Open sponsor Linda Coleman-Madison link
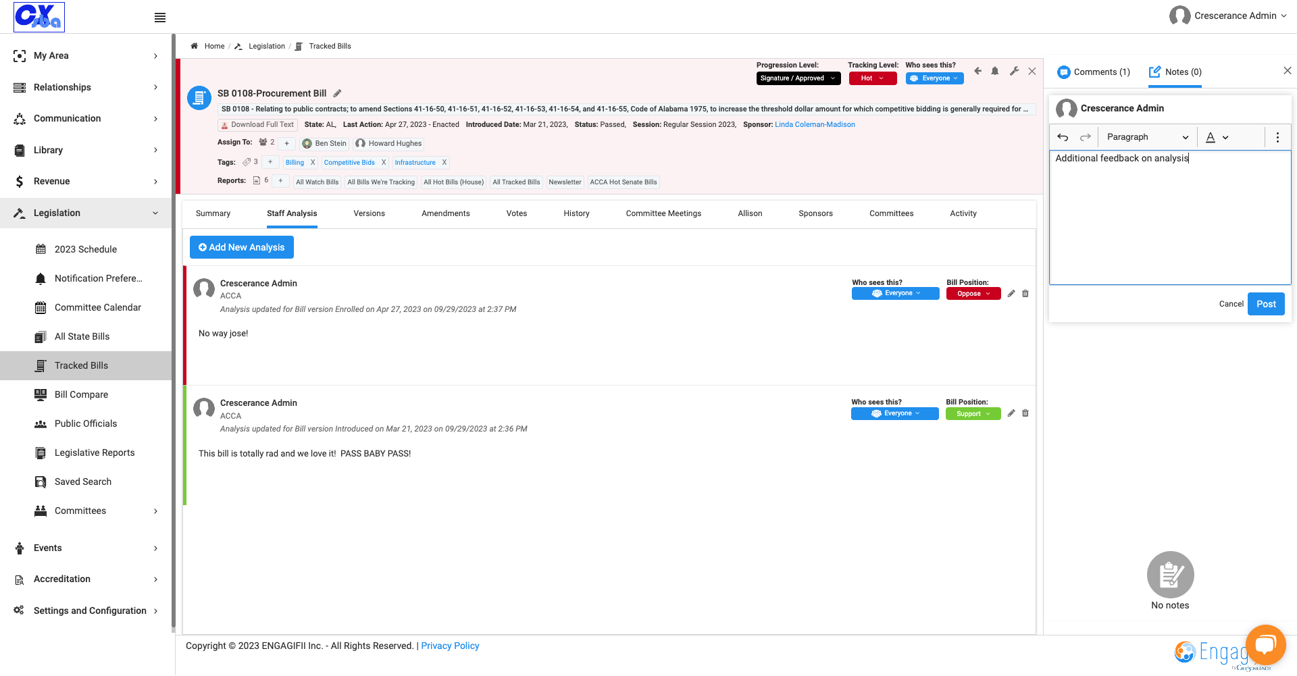 click(815, 124)
